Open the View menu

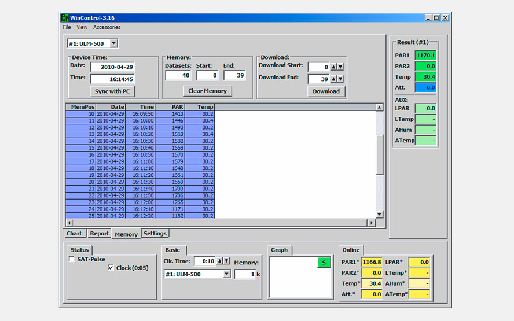point(82,27)
